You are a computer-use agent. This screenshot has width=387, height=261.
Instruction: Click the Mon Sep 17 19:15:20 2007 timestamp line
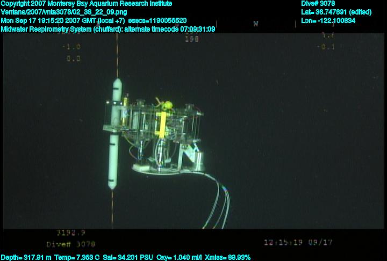pyautogui.click(x=94, y=21)
